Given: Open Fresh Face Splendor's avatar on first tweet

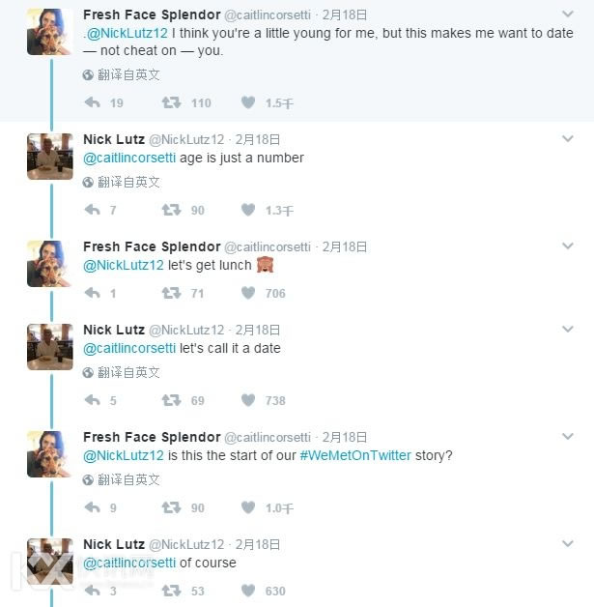Looking at the screenshot, I should pyautogui.click(x=50, y=32).
